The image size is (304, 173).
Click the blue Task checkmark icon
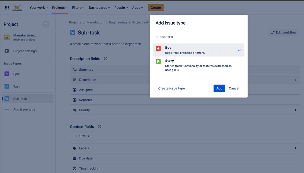click(7, 86)
